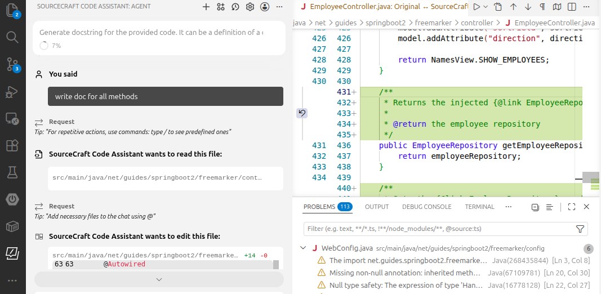The width and height of the screenshot is (601, 294).
Task: Toggle collapse unchanged regions map icon
Action: (557, 7)
